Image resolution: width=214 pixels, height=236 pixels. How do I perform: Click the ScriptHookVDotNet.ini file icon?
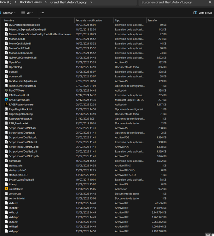[6, 132]
